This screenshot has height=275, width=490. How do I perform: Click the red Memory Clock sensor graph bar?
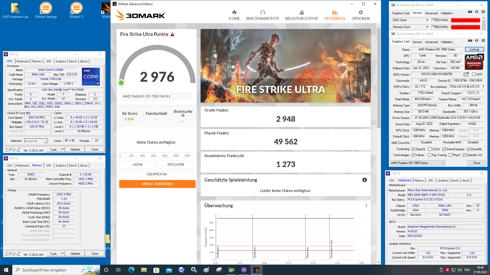465,27
